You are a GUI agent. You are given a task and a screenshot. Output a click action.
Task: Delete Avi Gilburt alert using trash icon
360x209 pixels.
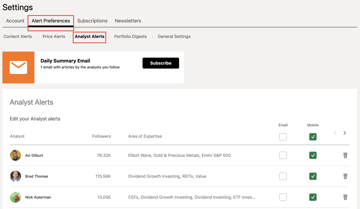pyautogui.click(x=345, y=155)
